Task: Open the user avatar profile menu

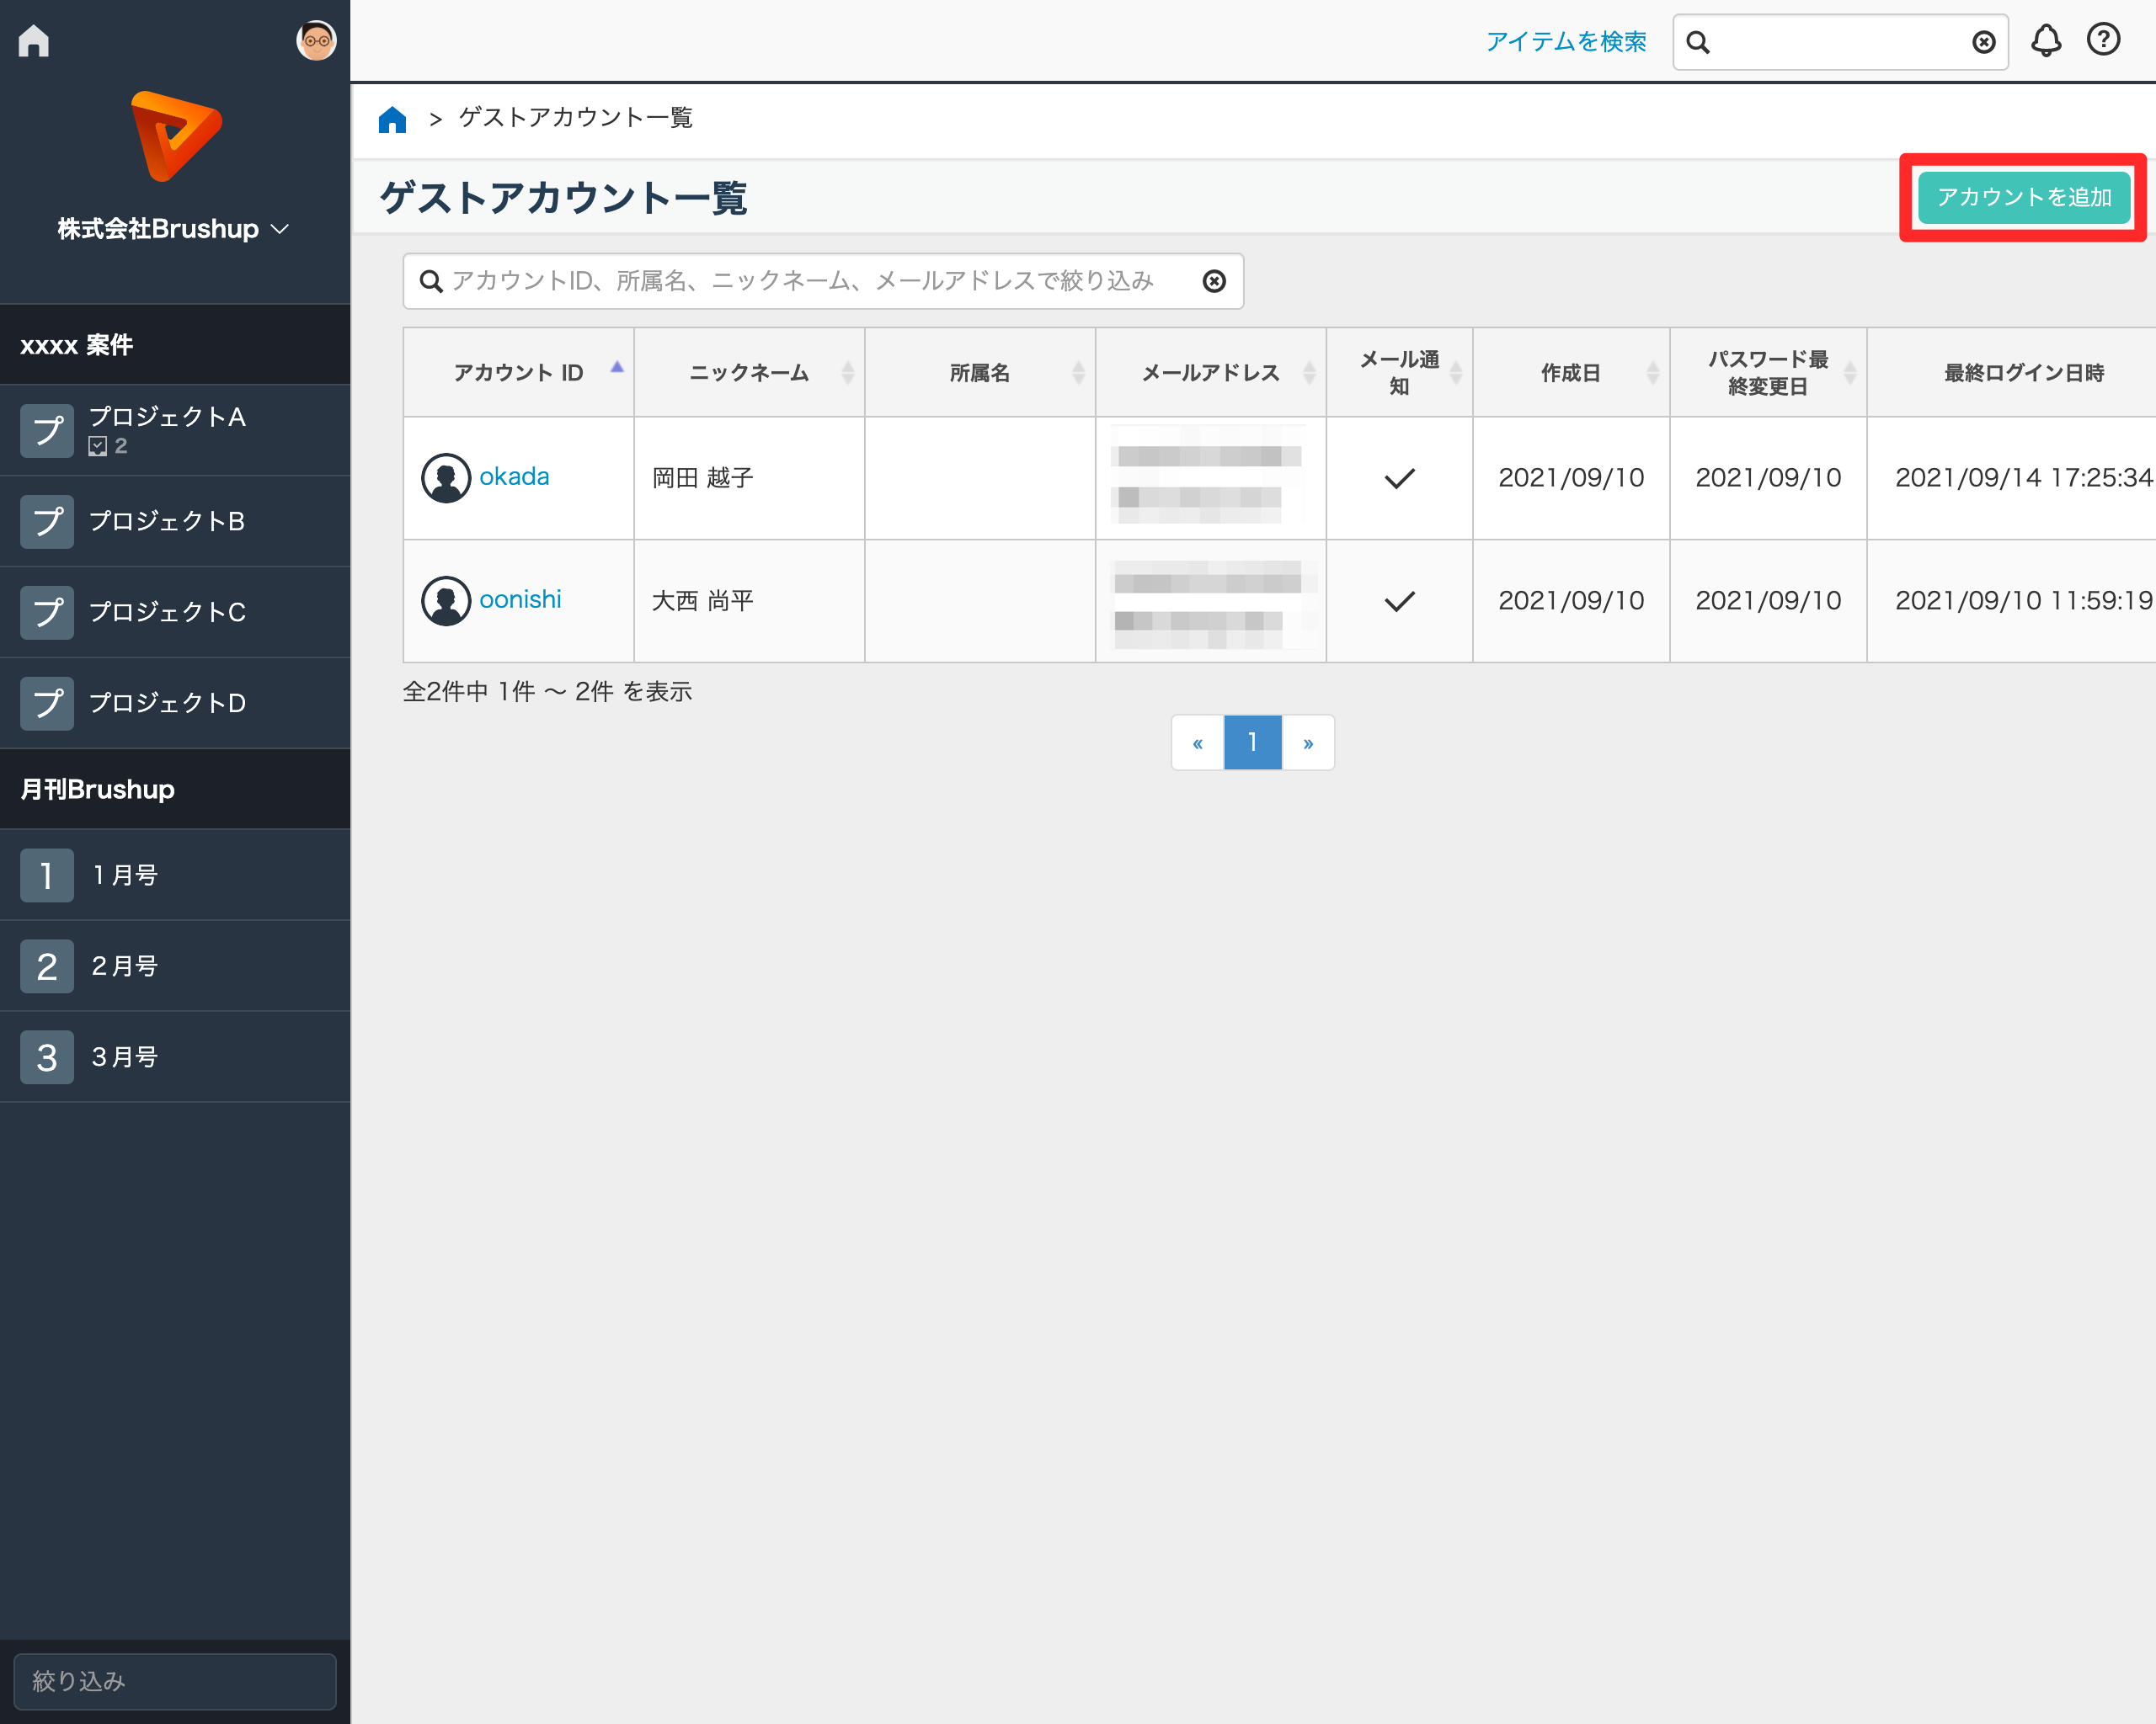Action: point(316,41)
